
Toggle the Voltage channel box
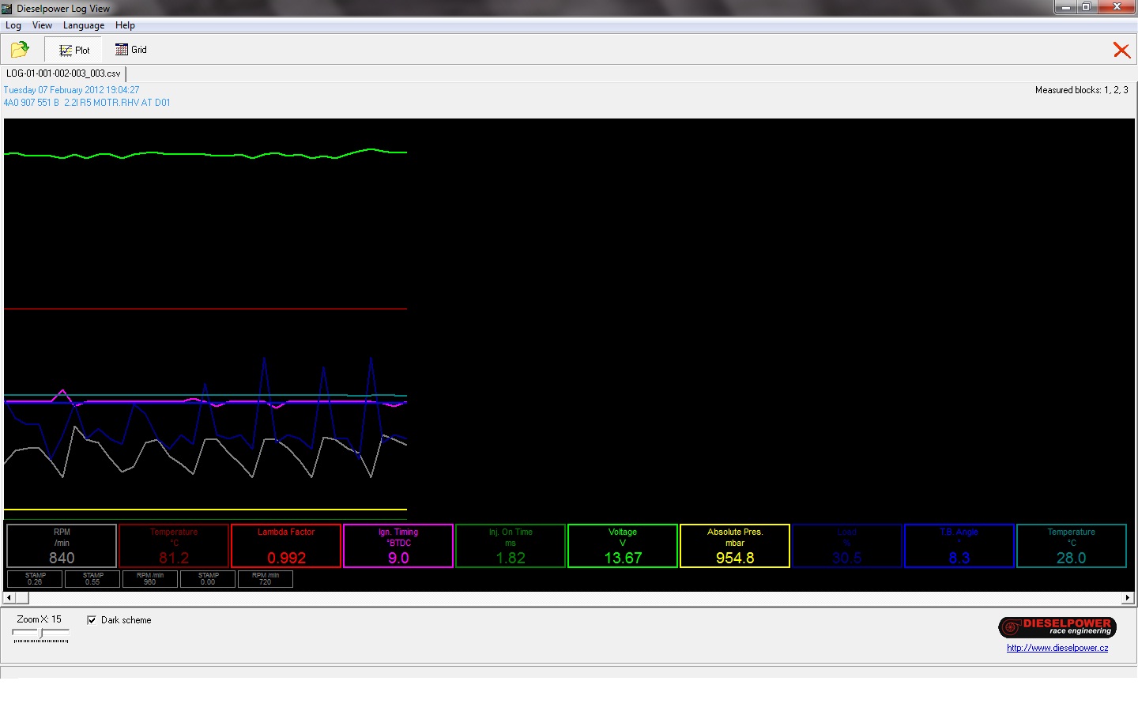[623, 546]
